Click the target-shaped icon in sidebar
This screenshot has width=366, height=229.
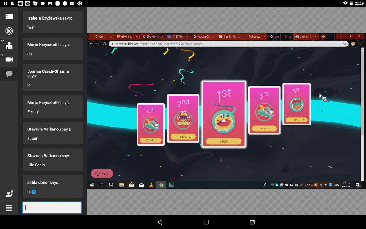click(x=9, y=31)
